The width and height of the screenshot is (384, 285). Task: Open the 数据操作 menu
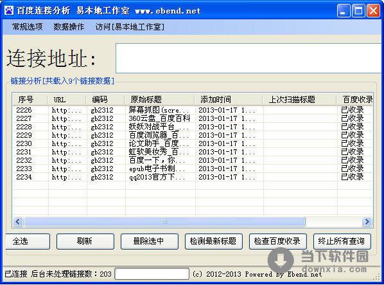tap(69, 27)
